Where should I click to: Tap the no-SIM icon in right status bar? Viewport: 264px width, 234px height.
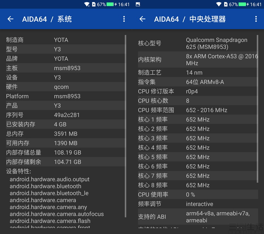(226, 5)
